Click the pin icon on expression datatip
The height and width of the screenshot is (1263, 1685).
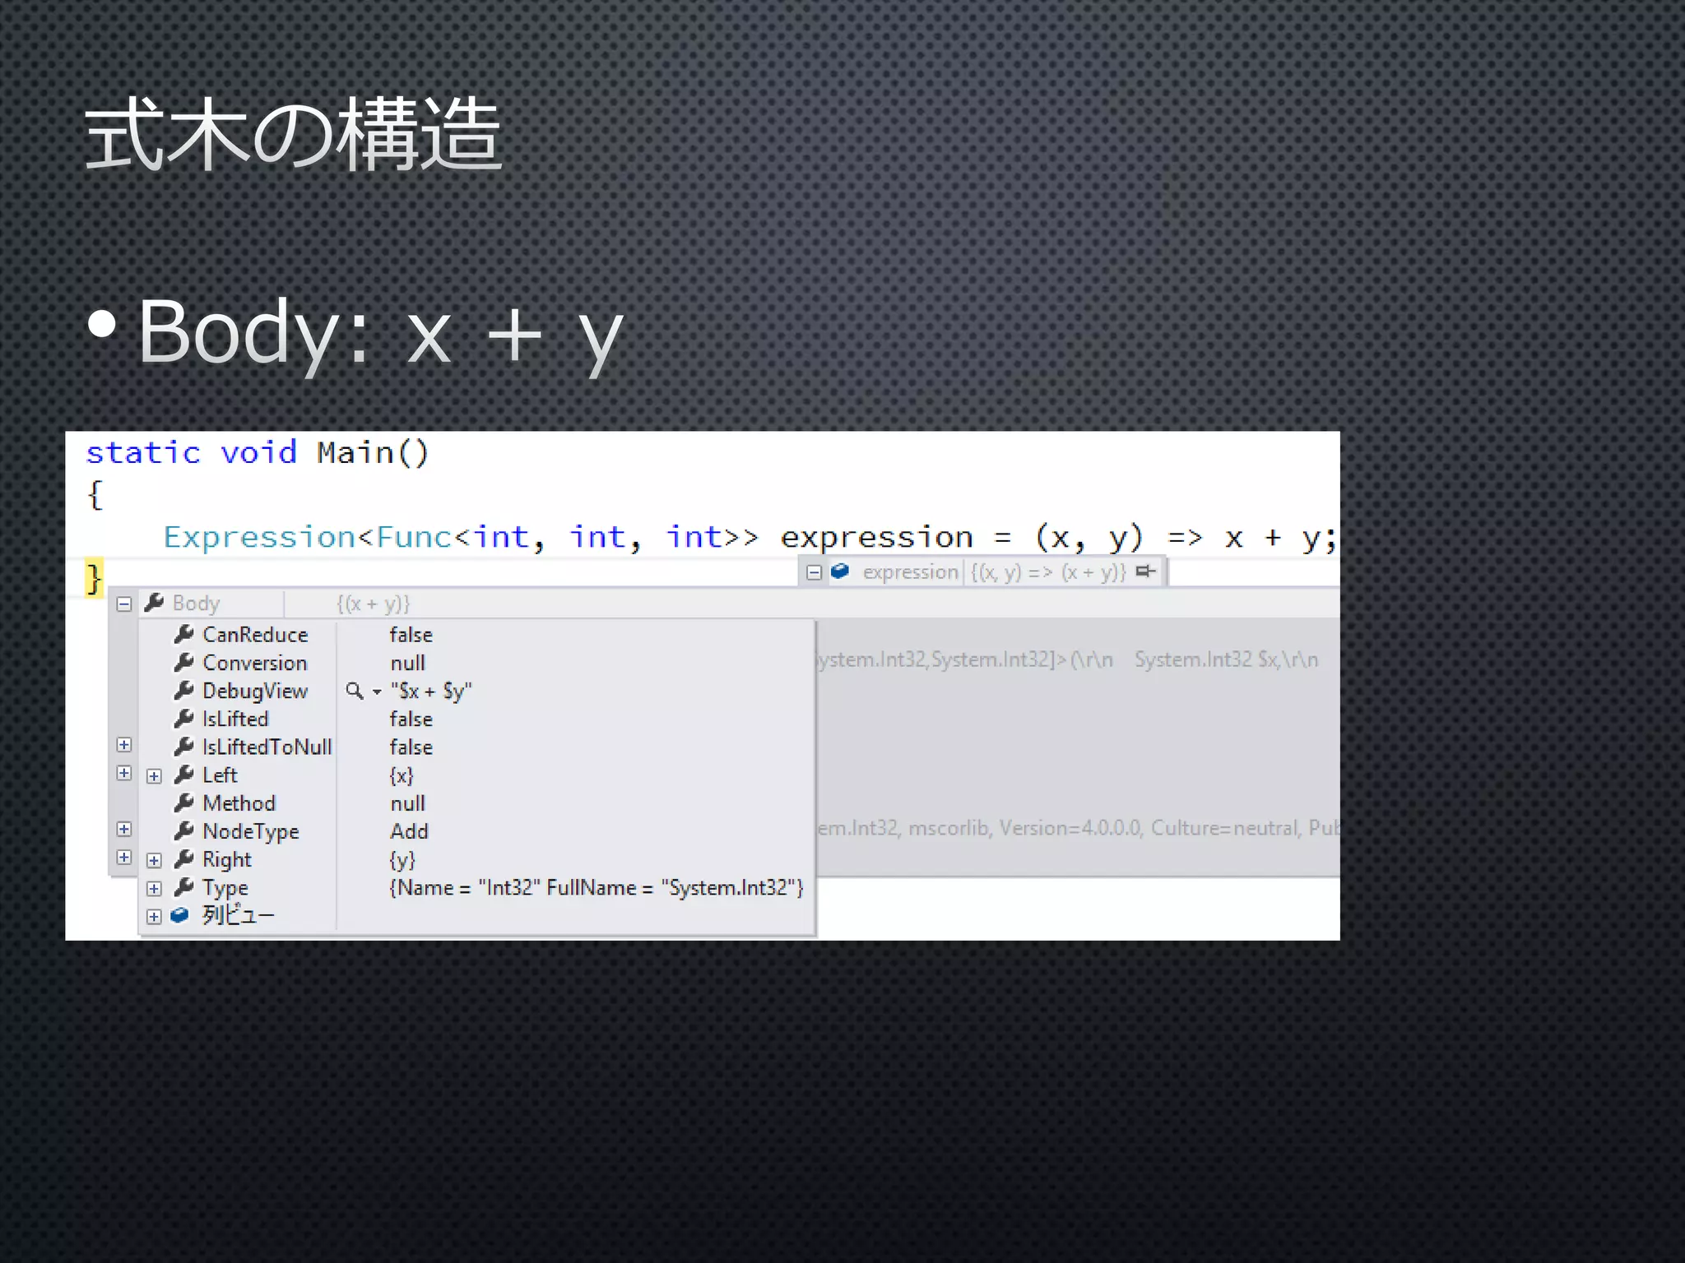[1145, 571]
